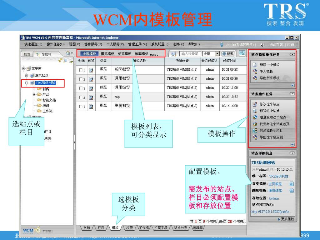320x240 pixels.
Task: Click the site structure icon right of 搜索
Action: (242, 53)
